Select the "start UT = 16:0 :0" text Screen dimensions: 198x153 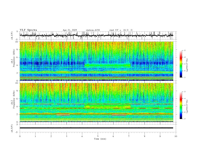click(x=121, y=30)
